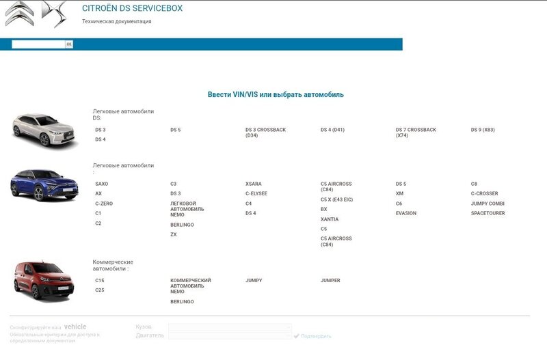Select the C1 model
This screenshot has height=360, width=547.
[x=98, y=213]
